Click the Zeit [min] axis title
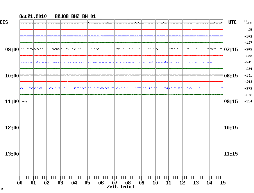This screenshot has height=193, width=254. pos(120,187)
